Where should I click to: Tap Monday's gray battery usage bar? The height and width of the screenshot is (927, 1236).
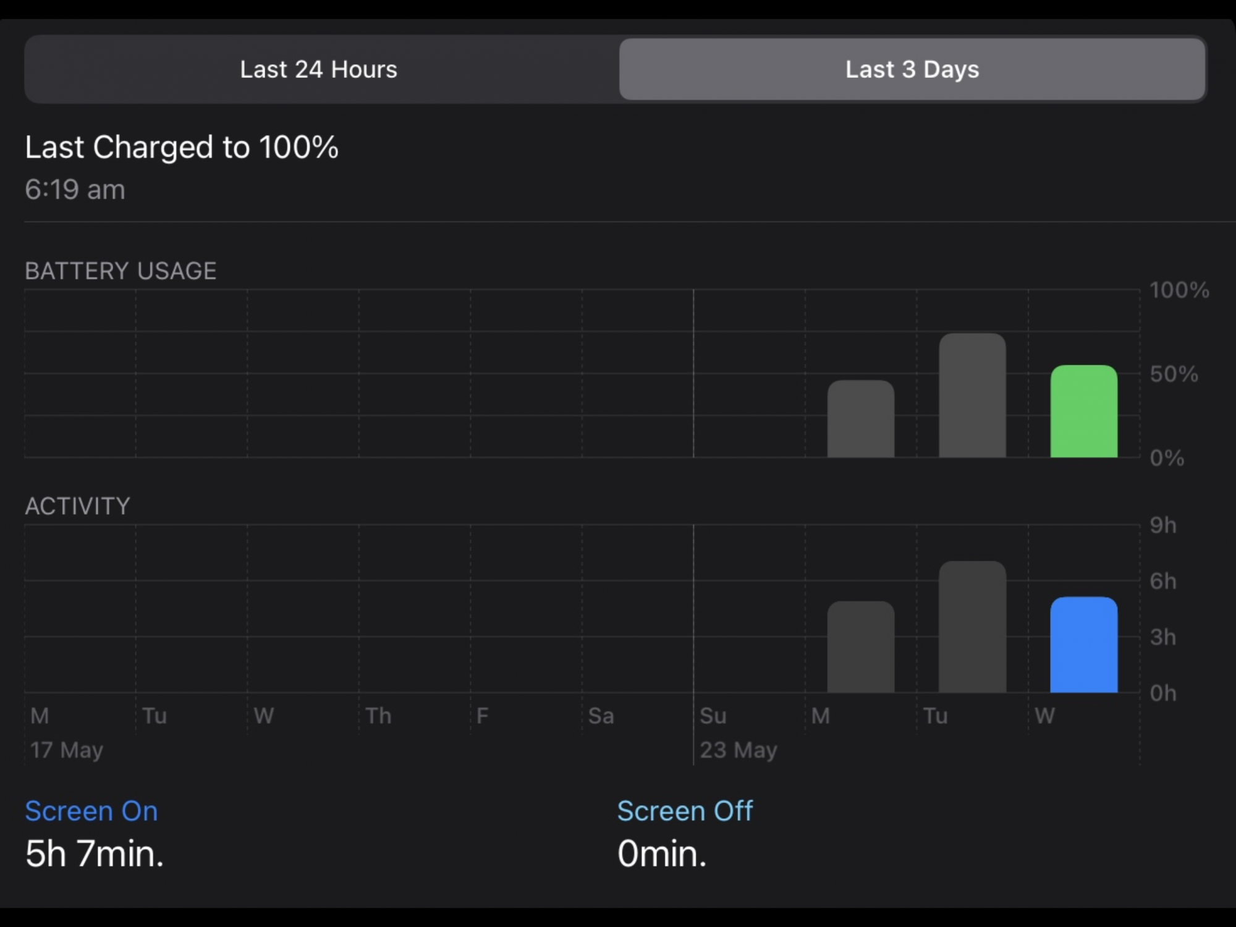[860, 419]
